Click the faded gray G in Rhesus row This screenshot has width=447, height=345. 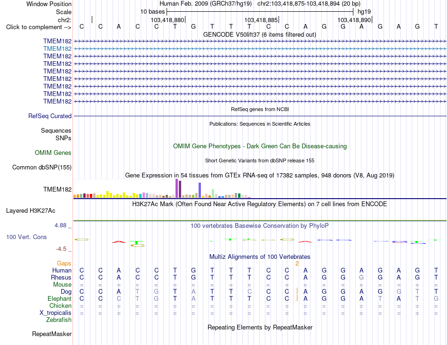pyautogui.click(x=361, y=277)
